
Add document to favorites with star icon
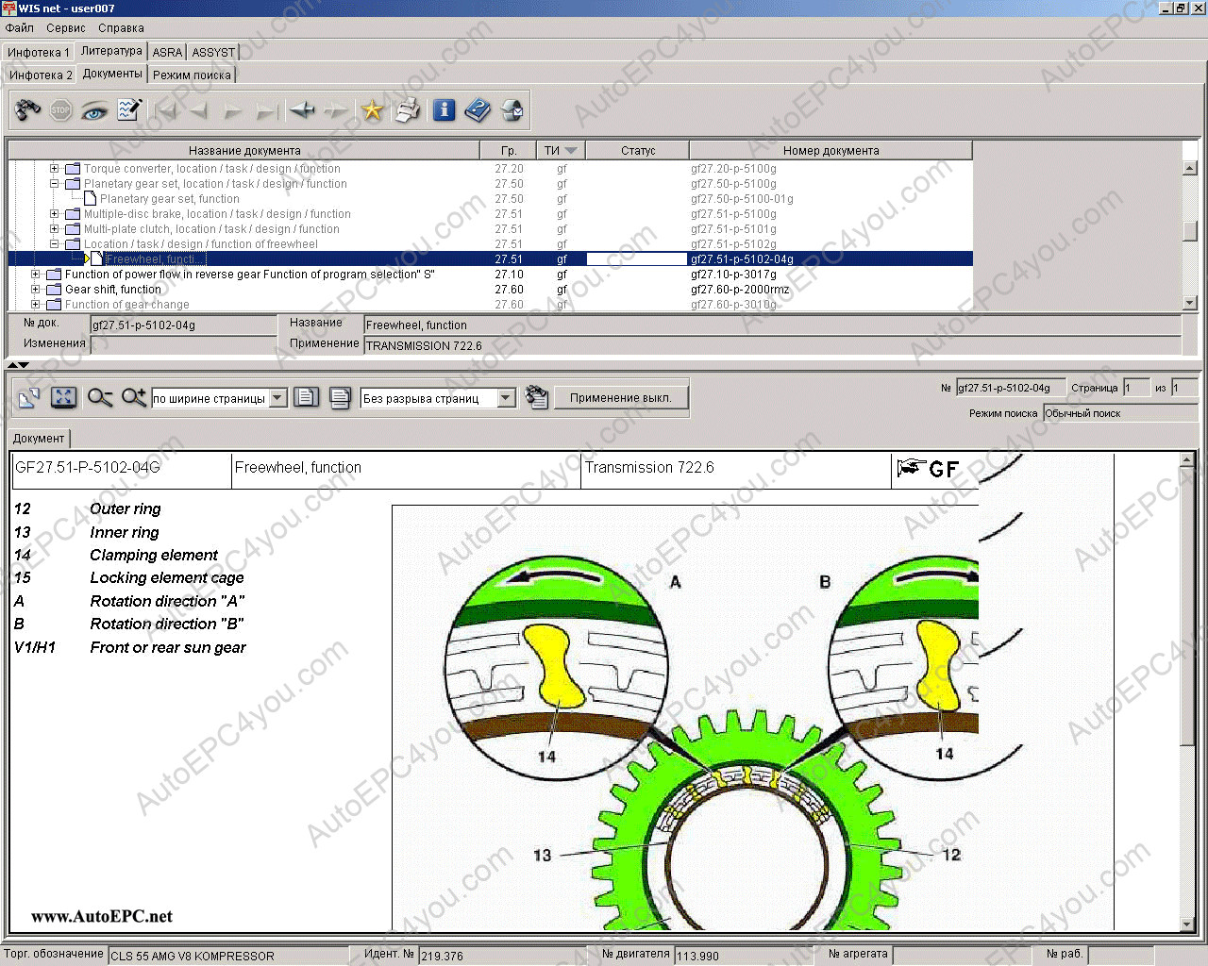point(372,110)
